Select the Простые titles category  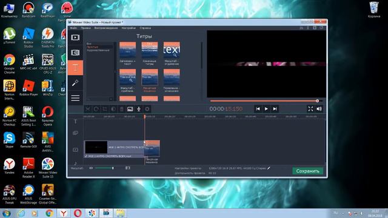coord(92,47)
